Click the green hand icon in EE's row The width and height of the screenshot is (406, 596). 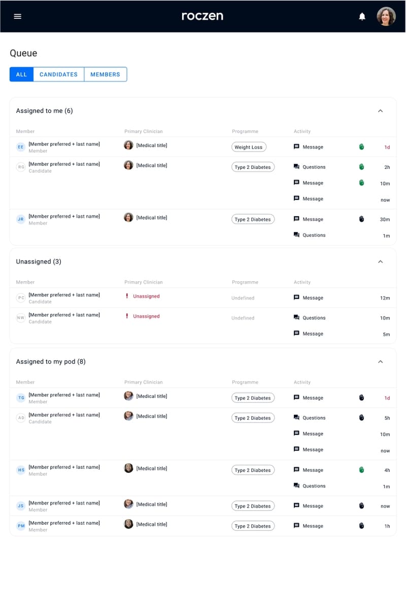(362, 147)
